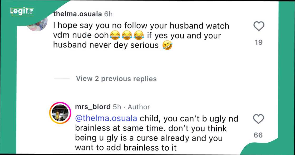Click the 6h timestamp on thelma's comment
Screen dimensions: 295x155
[108, 14]
